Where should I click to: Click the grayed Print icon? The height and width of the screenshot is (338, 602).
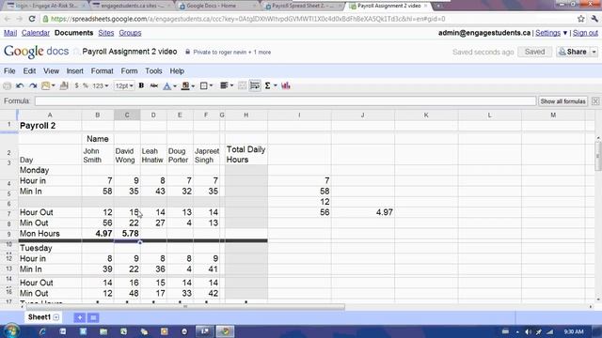(7, 85)
